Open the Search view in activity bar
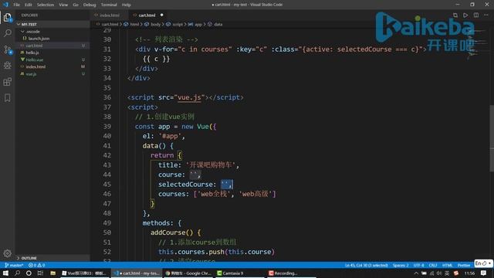494x278 pixels. [x=7, y=33]
